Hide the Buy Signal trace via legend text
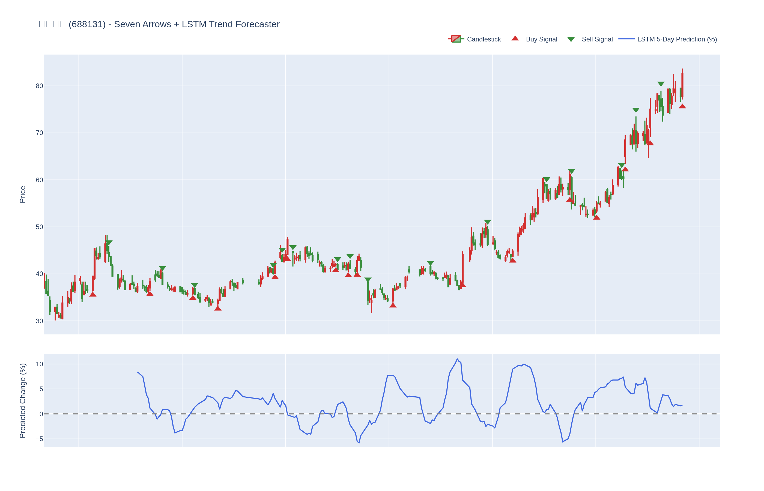The height and width of the screenshot is (491, 764). pos(541,39)
